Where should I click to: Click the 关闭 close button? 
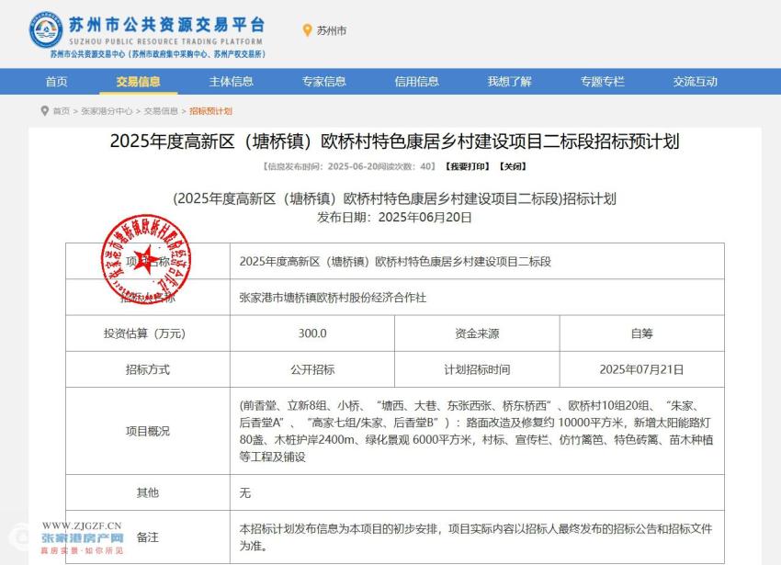click(513, 166)
